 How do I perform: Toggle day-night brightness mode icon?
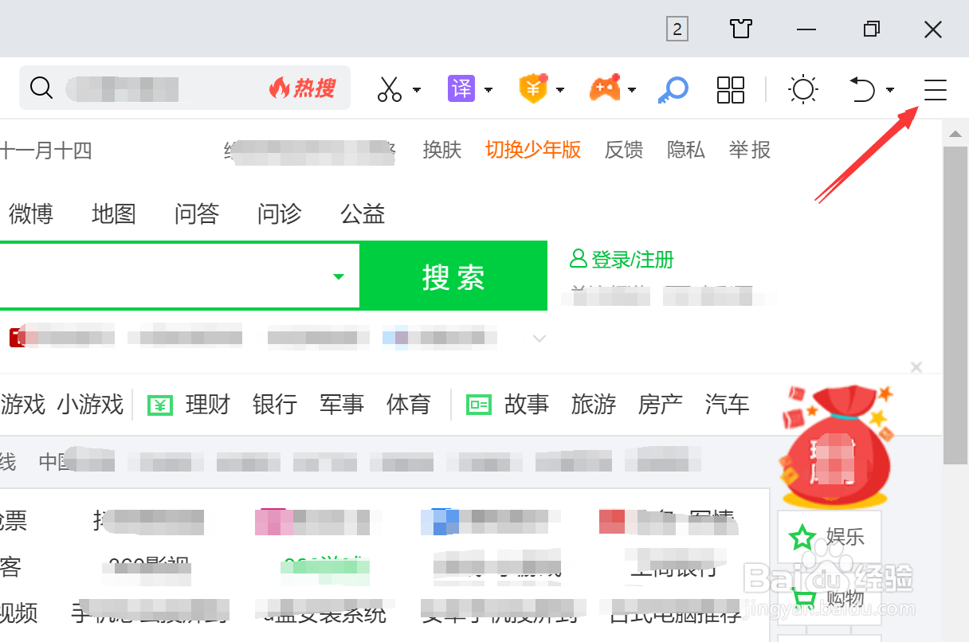802,89
